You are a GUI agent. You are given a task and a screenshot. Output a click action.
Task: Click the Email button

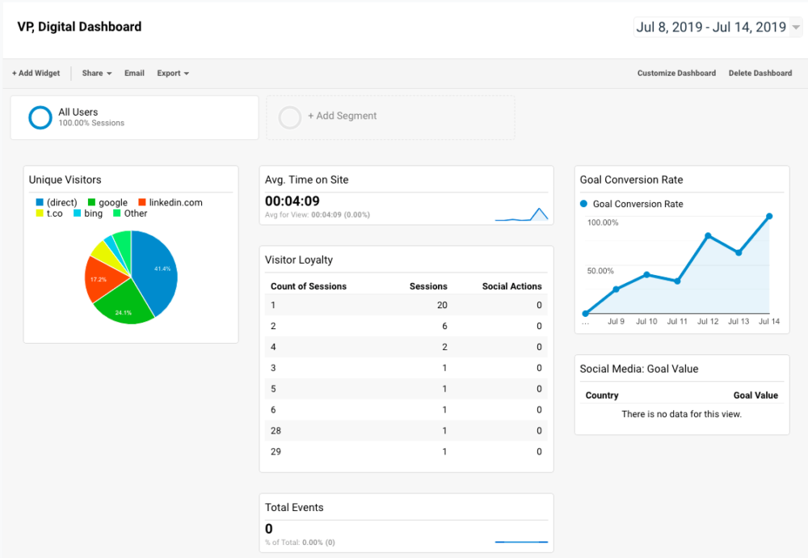pos(134,74)
